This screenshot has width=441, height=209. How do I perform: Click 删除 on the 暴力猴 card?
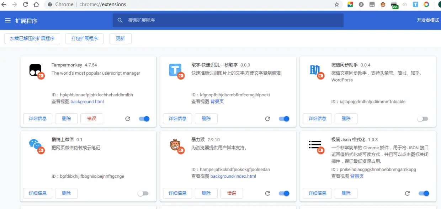click(206, 193)
